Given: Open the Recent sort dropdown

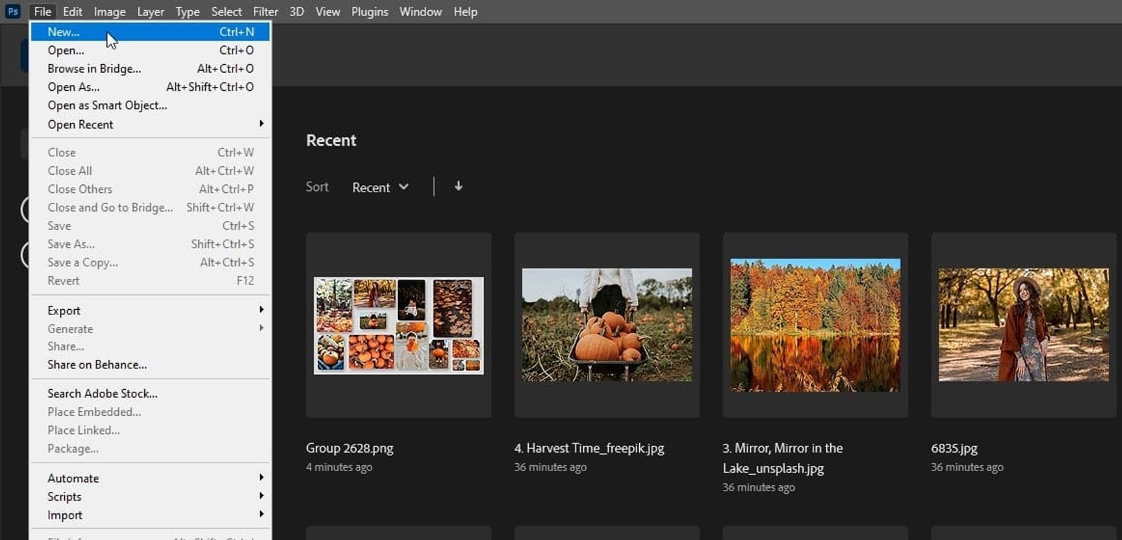Looking at the screenshot, I should tap(379, 188).
